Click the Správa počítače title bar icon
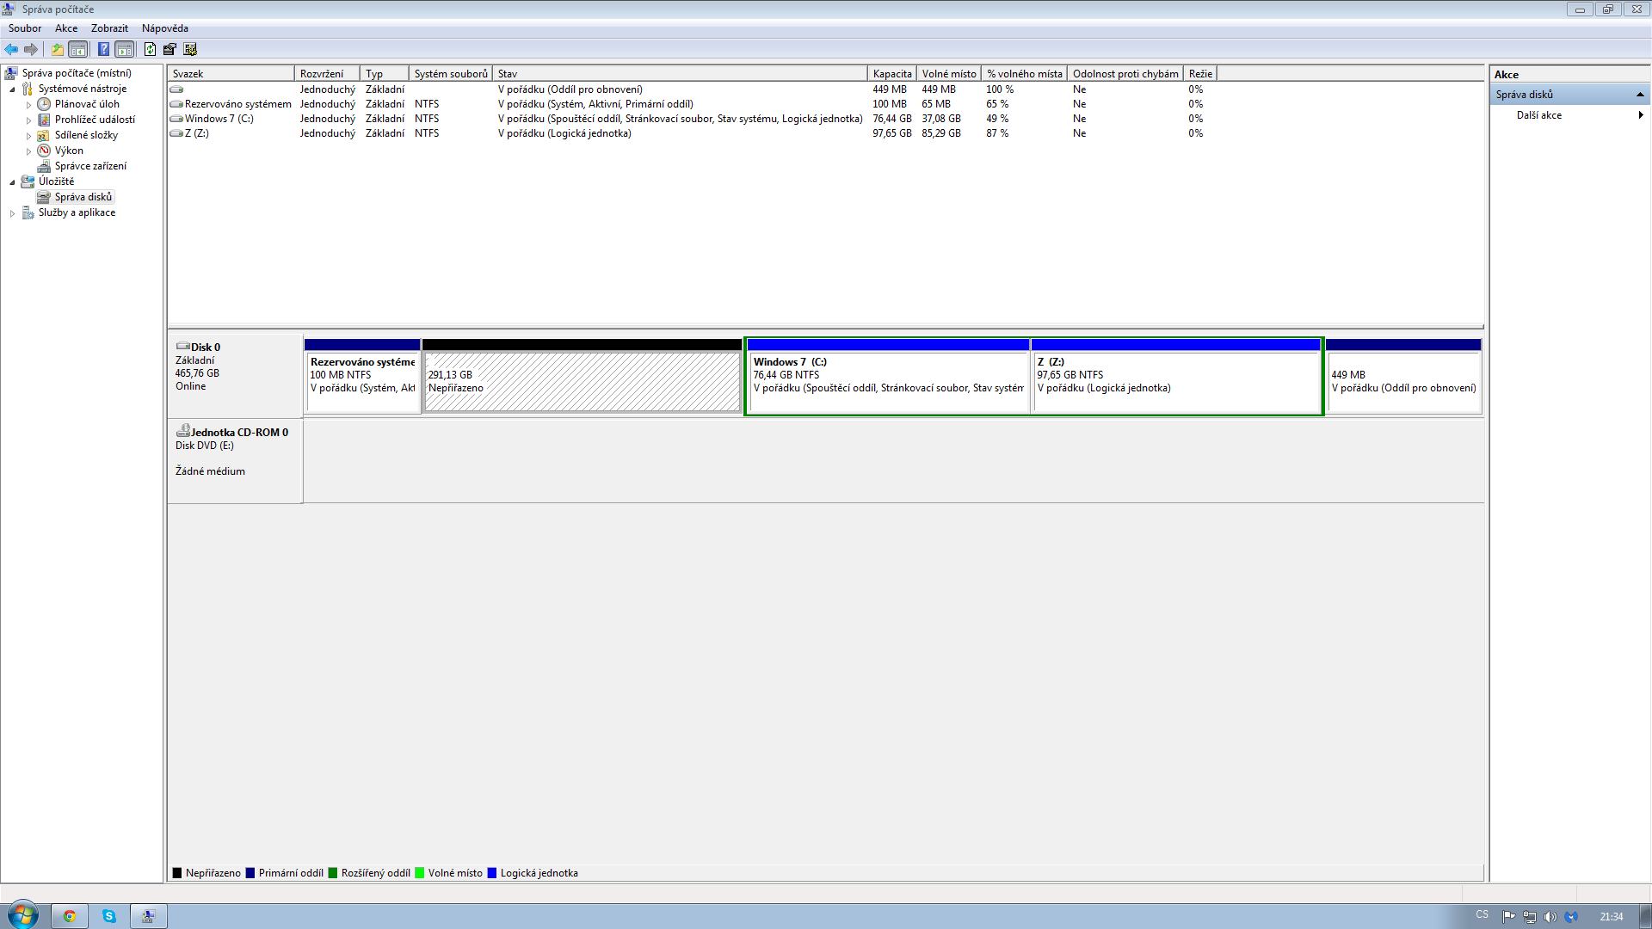 (x=9, y=9)
